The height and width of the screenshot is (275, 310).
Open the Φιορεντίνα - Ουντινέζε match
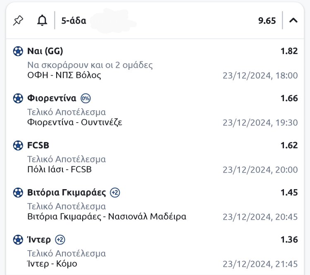click(74, 122)
